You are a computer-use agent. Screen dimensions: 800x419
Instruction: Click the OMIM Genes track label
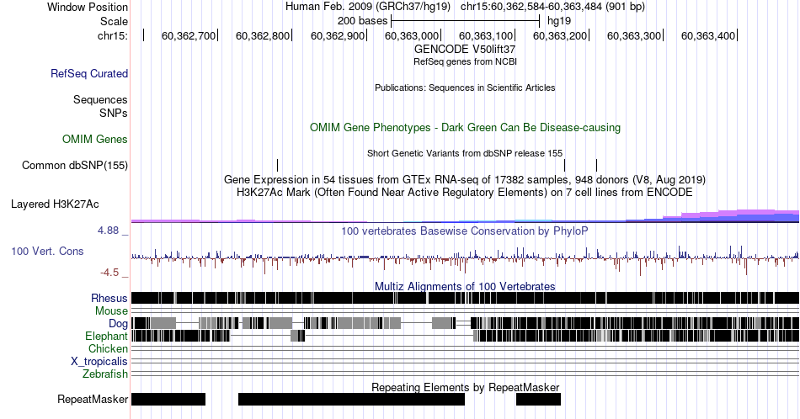coord(95,139)
